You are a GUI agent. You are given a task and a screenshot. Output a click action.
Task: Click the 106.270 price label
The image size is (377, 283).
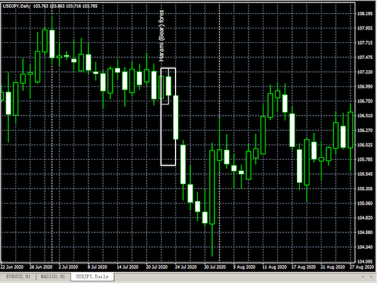pyautogui.click(x=365, y=130)
